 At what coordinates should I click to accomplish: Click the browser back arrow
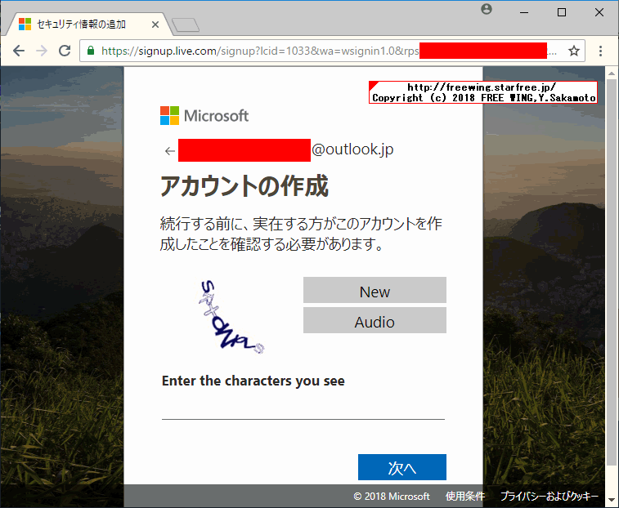(x=19, y=51)
